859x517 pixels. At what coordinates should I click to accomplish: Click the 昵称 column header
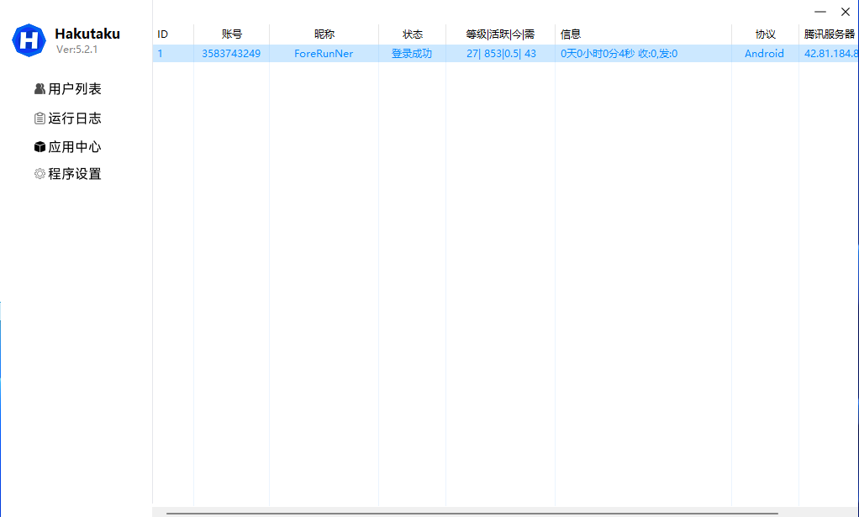coord(324,34)
